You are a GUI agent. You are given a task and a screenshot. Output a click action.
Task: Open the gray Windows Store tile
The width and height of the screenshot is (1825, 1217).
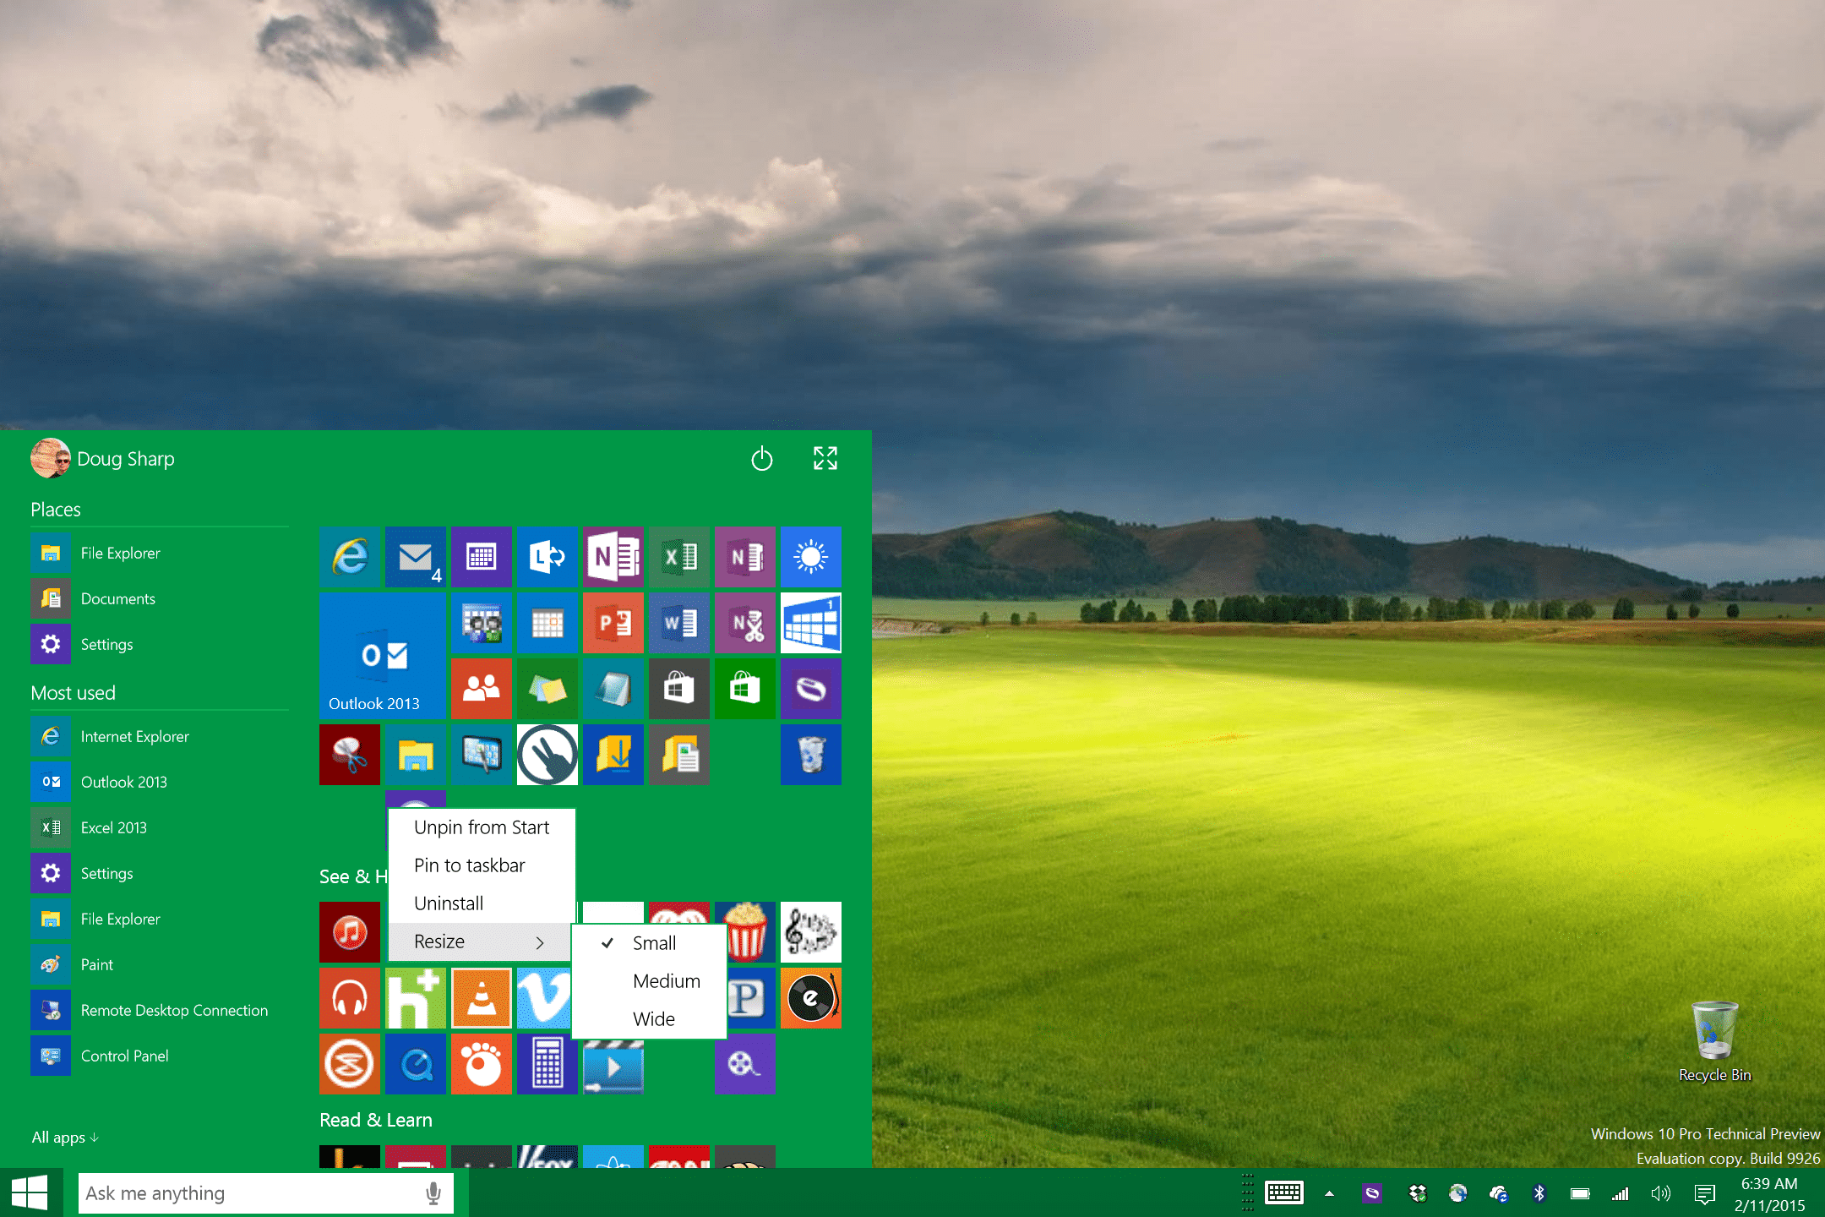679,689
